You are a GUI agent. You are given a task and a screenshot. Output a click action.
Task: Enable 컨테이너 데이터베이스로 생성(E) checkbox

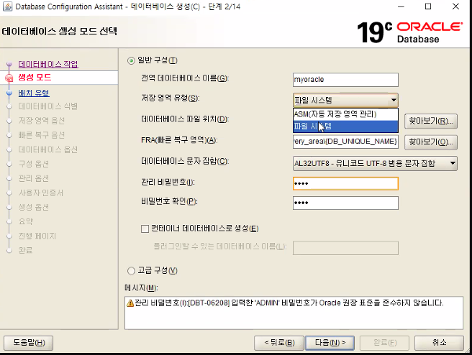point(145,229)
